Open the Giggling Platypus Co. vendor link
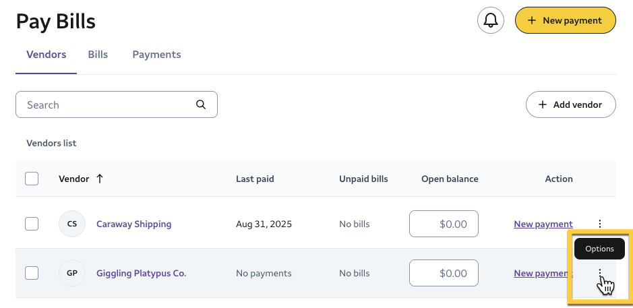633x308 pixels. (141, 273)
